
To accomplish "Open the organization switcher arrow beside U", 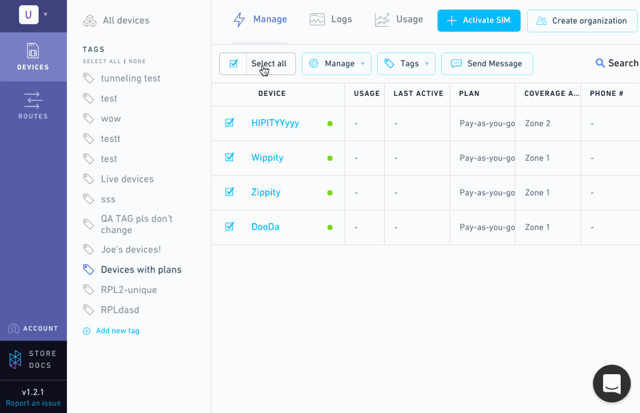I will [46, 14].
